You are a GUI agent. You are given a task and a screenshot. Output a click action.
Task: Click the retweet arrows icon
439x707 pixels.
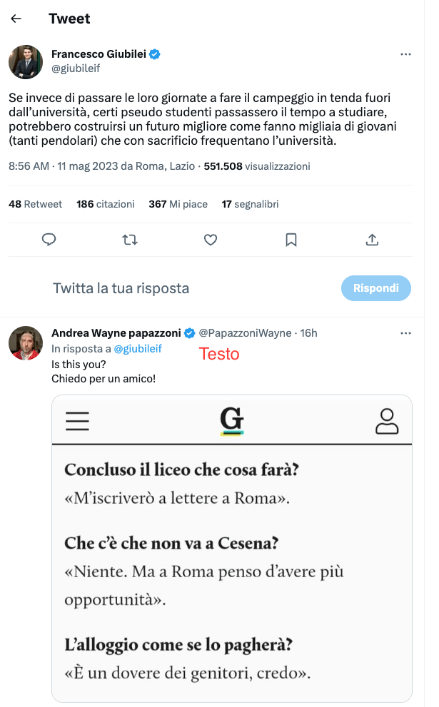coord(130,240)
